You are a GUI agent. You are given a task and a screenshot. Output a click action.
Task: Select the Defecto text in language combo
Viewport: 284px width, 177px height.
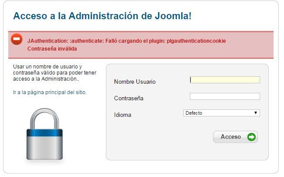(194, 113)
